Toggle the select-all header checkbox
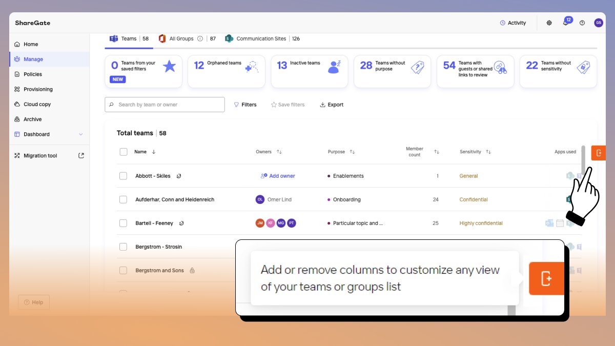Image resolution: width=615 pixels, height=346 pixels. pos(123,152)
